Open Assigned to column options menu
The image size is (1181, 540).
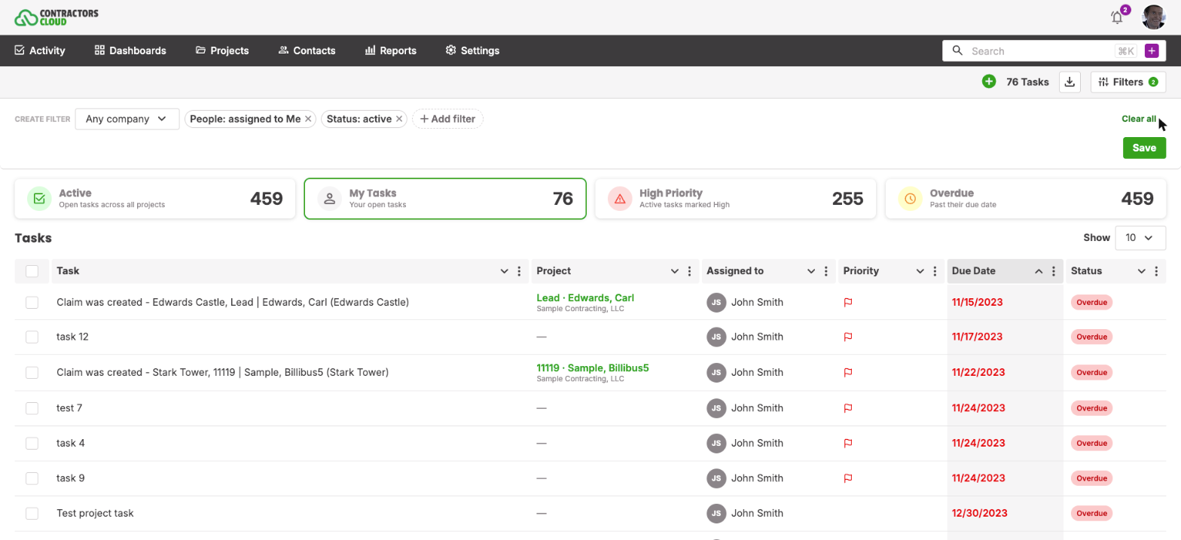pyautogui.click(x=825, y=271)
